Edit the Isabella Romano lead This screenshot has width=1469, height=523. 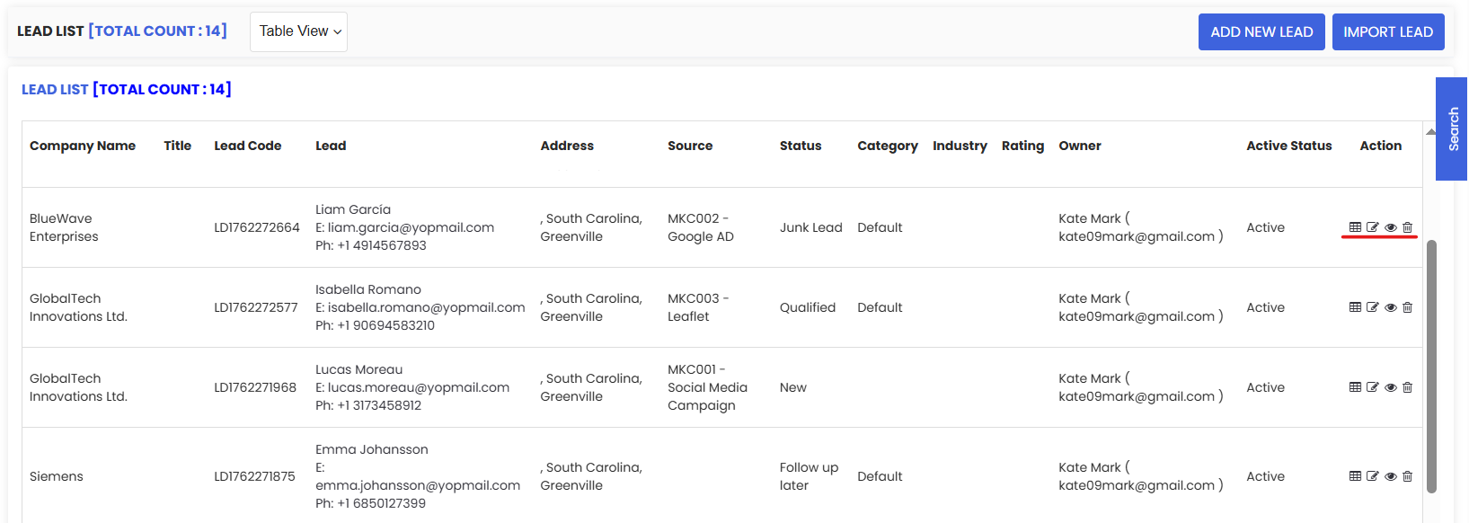(1373, 307)
